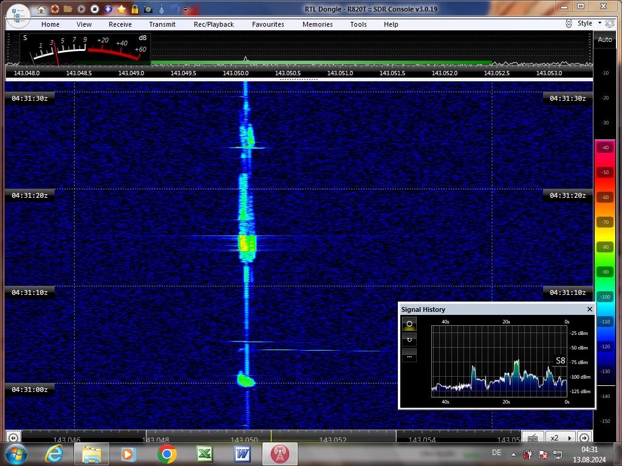Click the strong yellow signal burst in the waterfall

coord(247,243)
